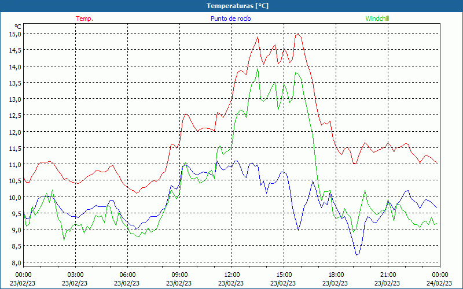Image resolution: width=463 pixels, height=289 pixels.
Task: Click the '°C' unit label on the axis
Action: pos(18,27)
